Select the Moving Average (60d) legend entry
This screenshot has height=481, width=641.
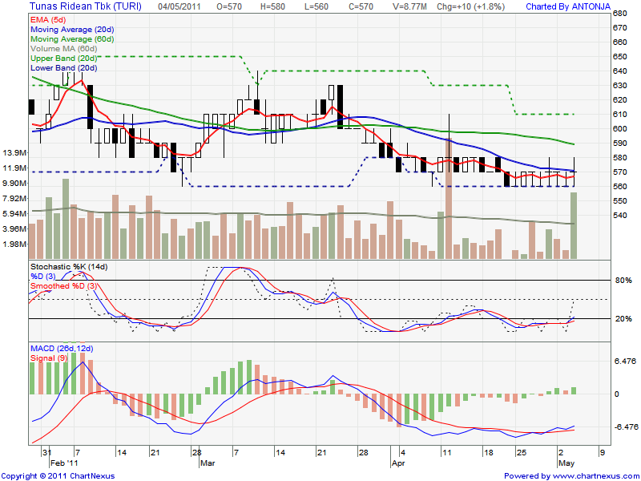pyautogui.click(x=72, y=39)
